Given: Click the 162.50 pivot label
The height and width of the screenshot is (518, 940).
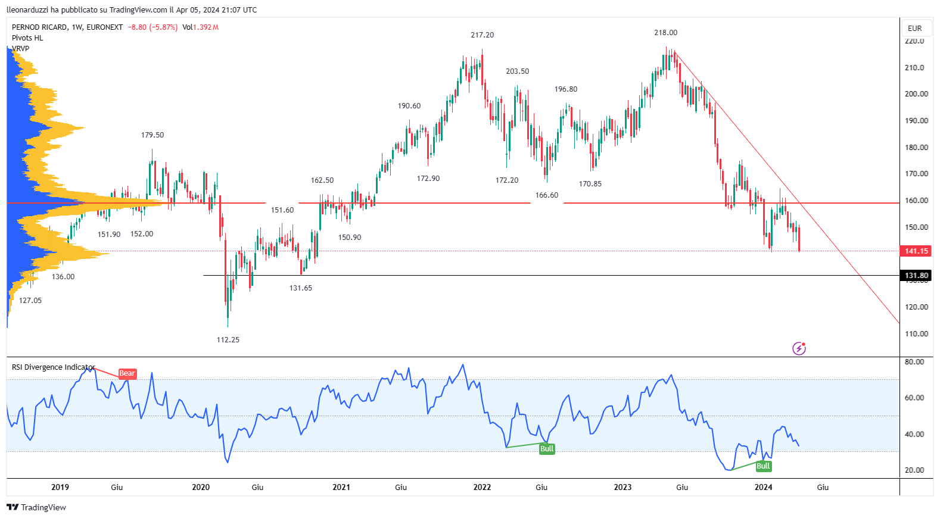Looking at the screenshot, I should click(322, 180).
